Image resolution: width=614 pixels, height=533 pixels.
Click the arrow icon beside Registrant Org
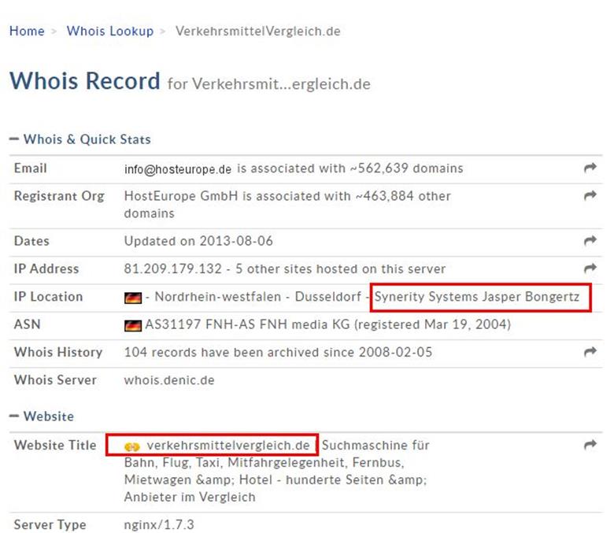click(x=590, y=196)
